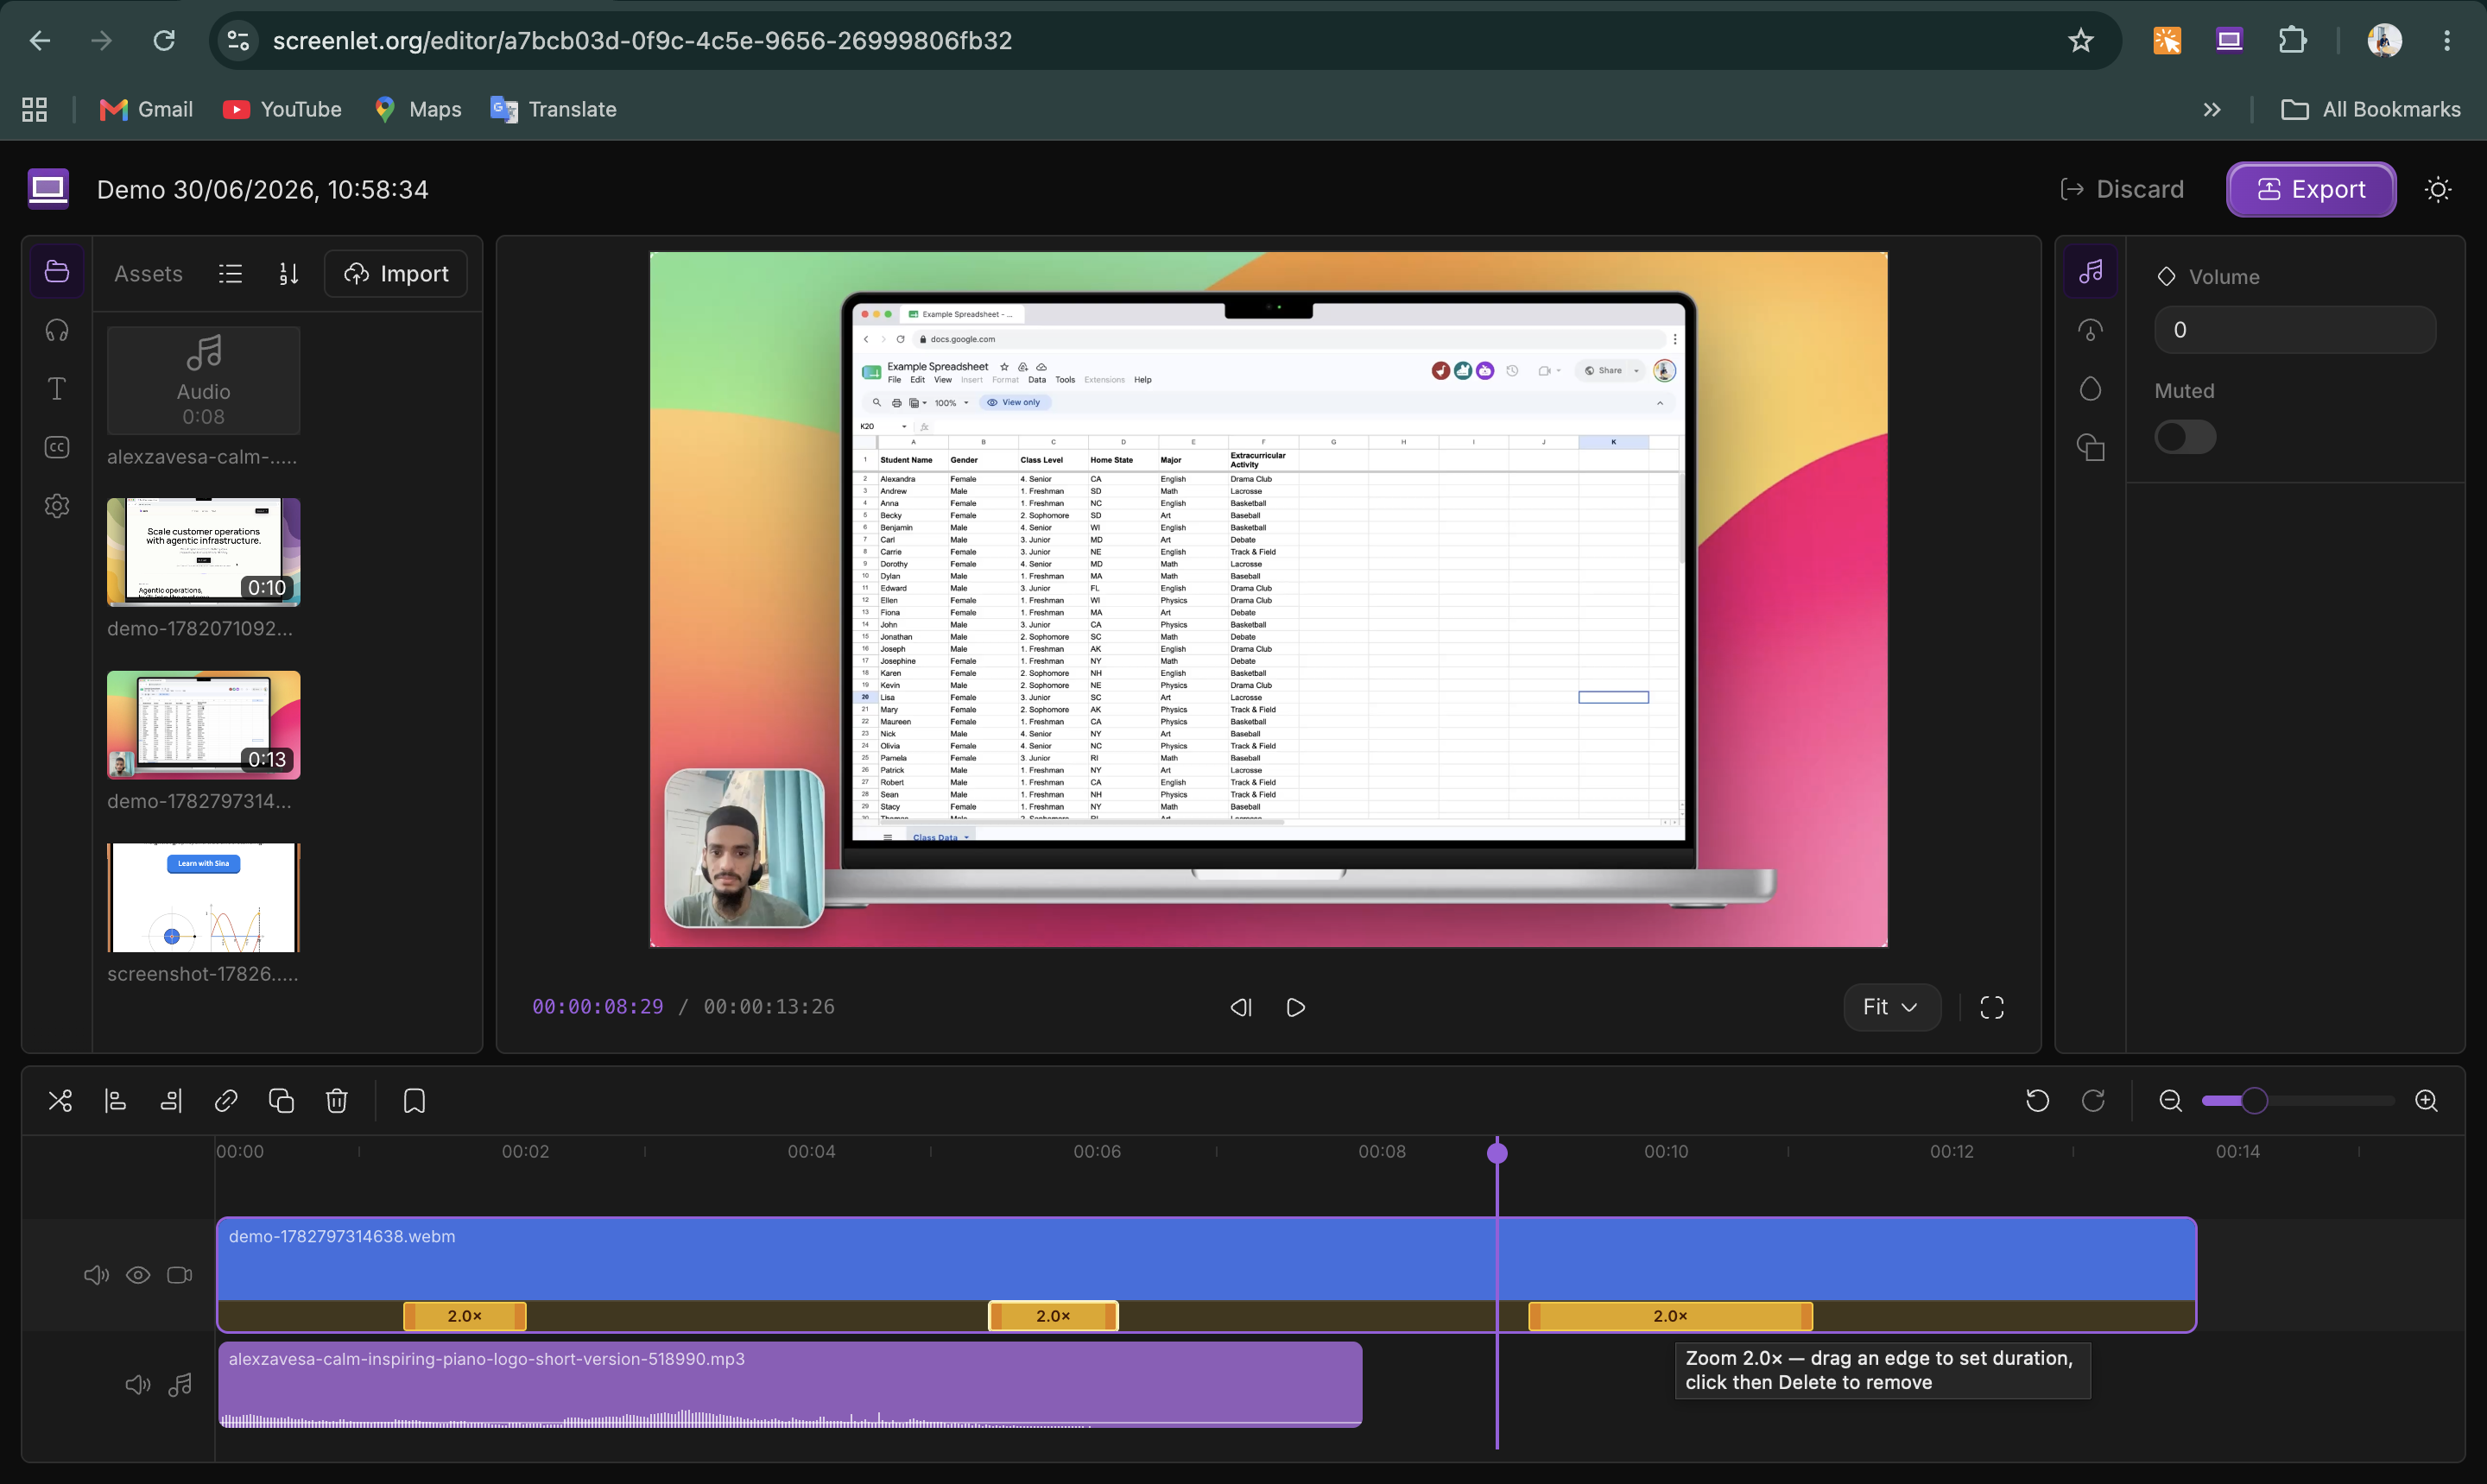Open the All Bookmarks folder
The width and height of the screenshot is (2487, 1484).
(x=2371, y=109)
